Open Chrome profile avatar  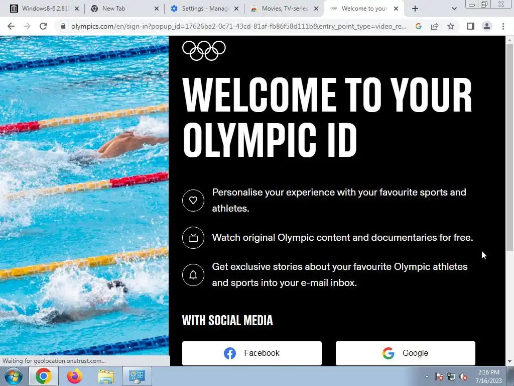[487, 26]
